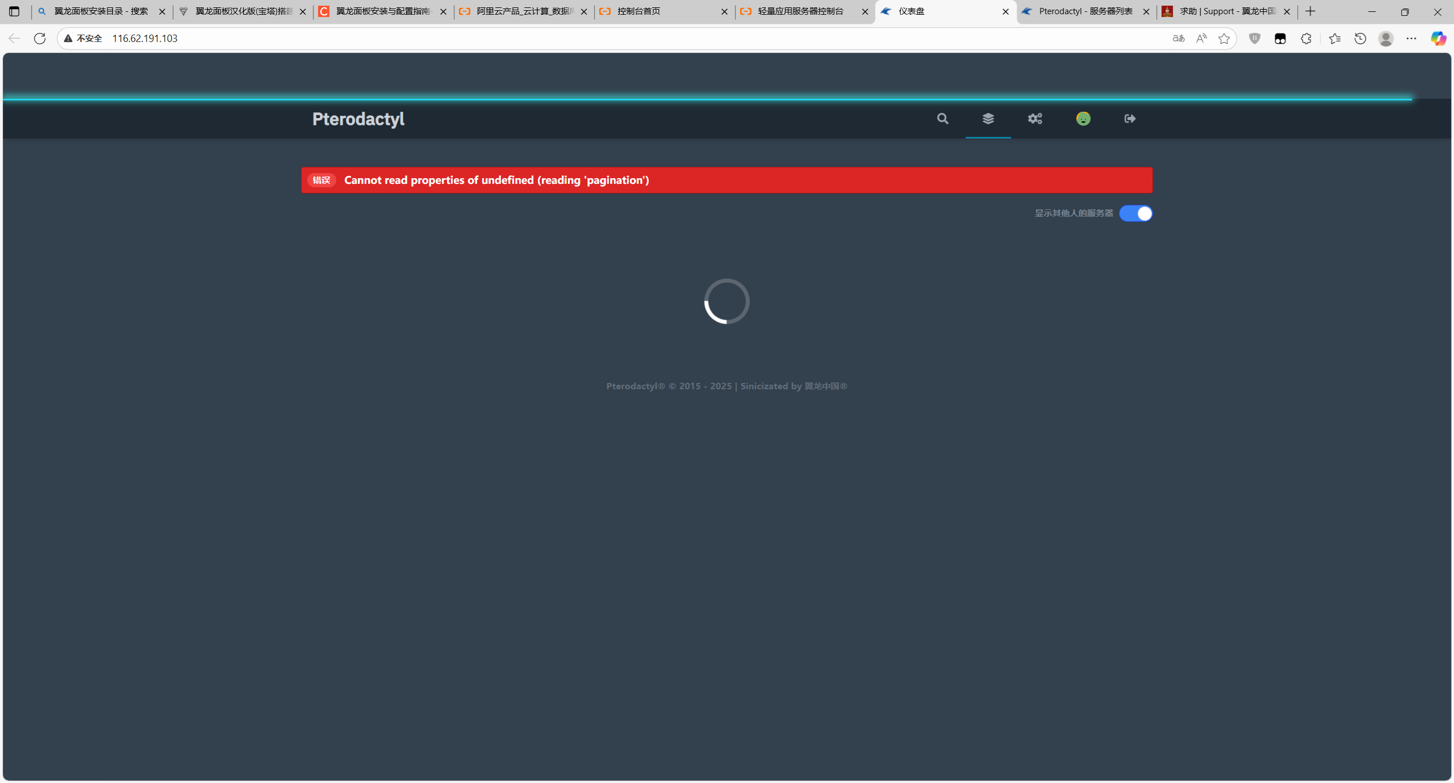Refresh the current page
The height and width of the screenshot is (783, 1454).
40,38
